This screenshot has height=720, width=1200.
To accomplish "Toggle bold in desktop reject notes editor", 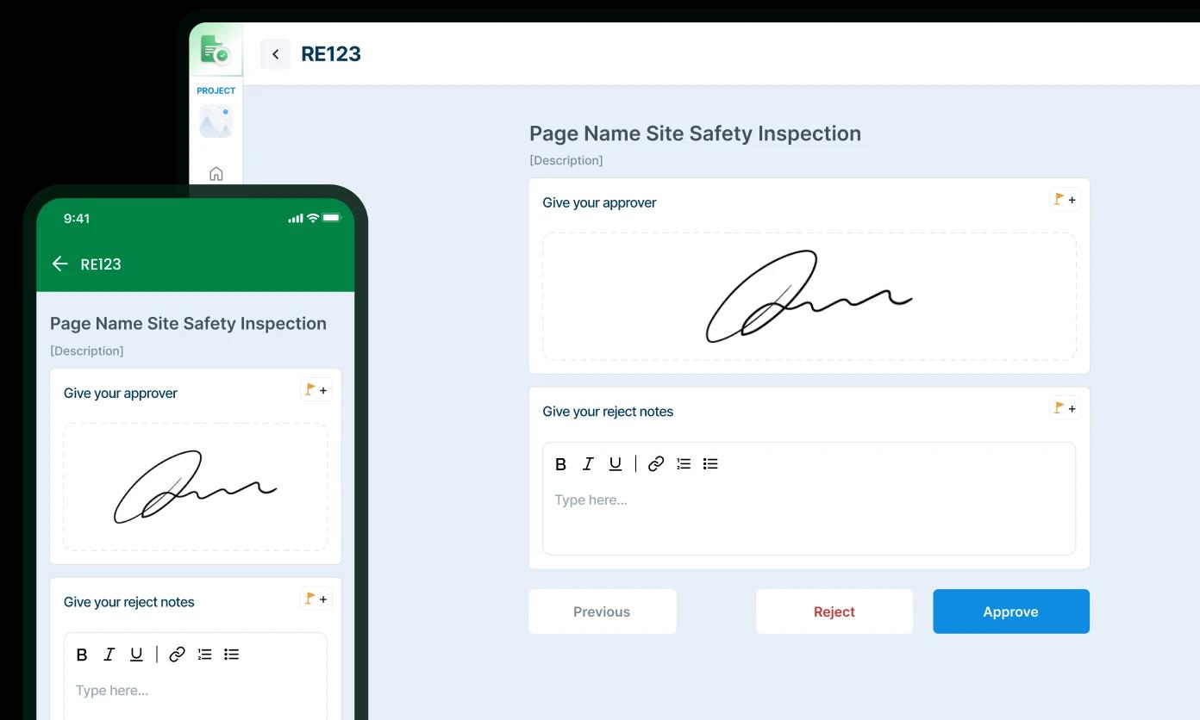I will (x=560, y=464).
